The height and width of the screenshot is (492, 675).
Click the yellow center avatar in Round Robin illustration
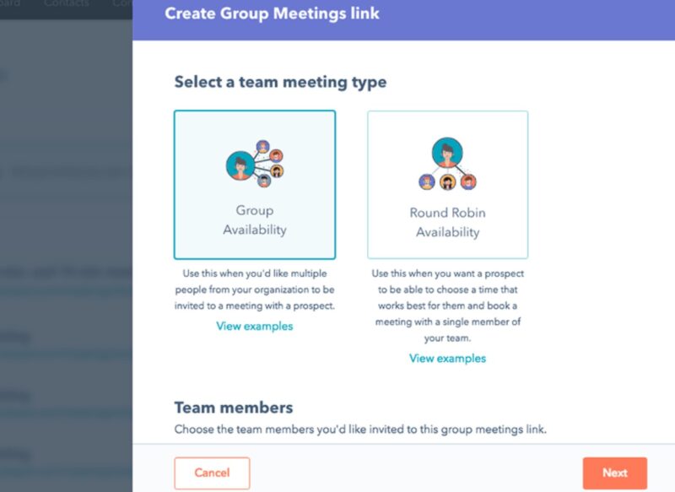point(448,182)
